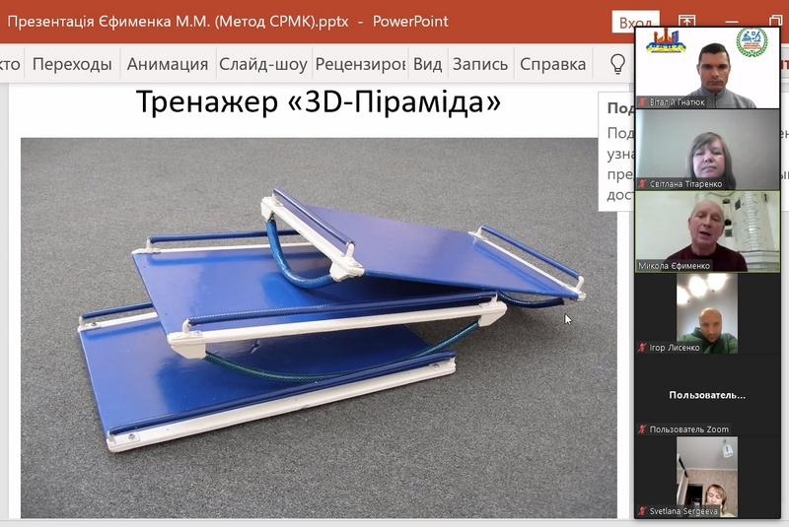Select Микола Єфименко's video tile
The height and width of the screenshot is (527, 789).
pyautogui.click(x=706, y=231)
